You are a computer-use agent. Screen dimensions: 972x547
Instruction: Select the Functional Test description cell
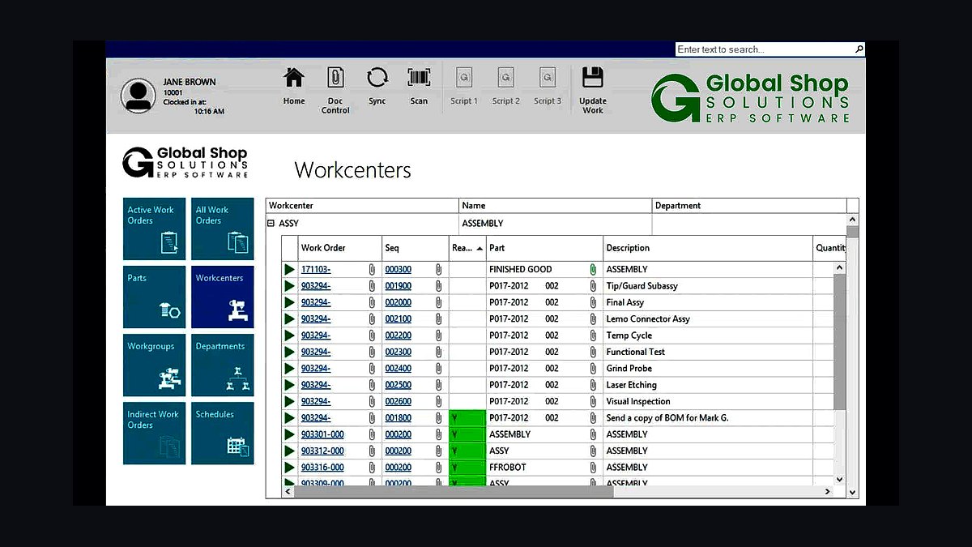708,352
